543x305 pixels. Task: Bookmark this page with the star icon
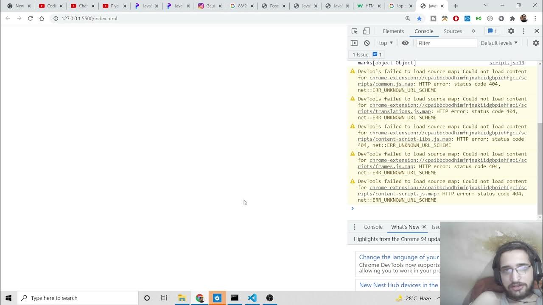(x=419, y=19)
